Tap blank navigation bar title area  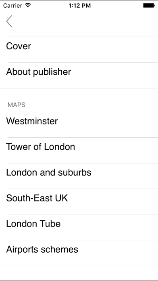[x=79, y=21]
